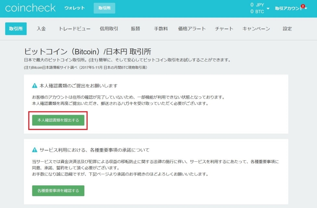This screenshot has height=208, width=317.
Task: Expand the JPY/BTC balance dropdown arrow
Action: pyautogui.click(x=268, y=8)
